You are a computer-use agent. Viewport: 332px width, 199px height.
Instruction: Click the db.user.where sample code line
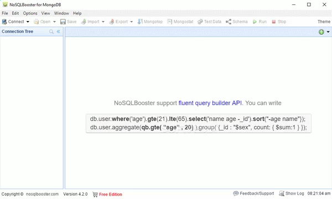[198, 119]
